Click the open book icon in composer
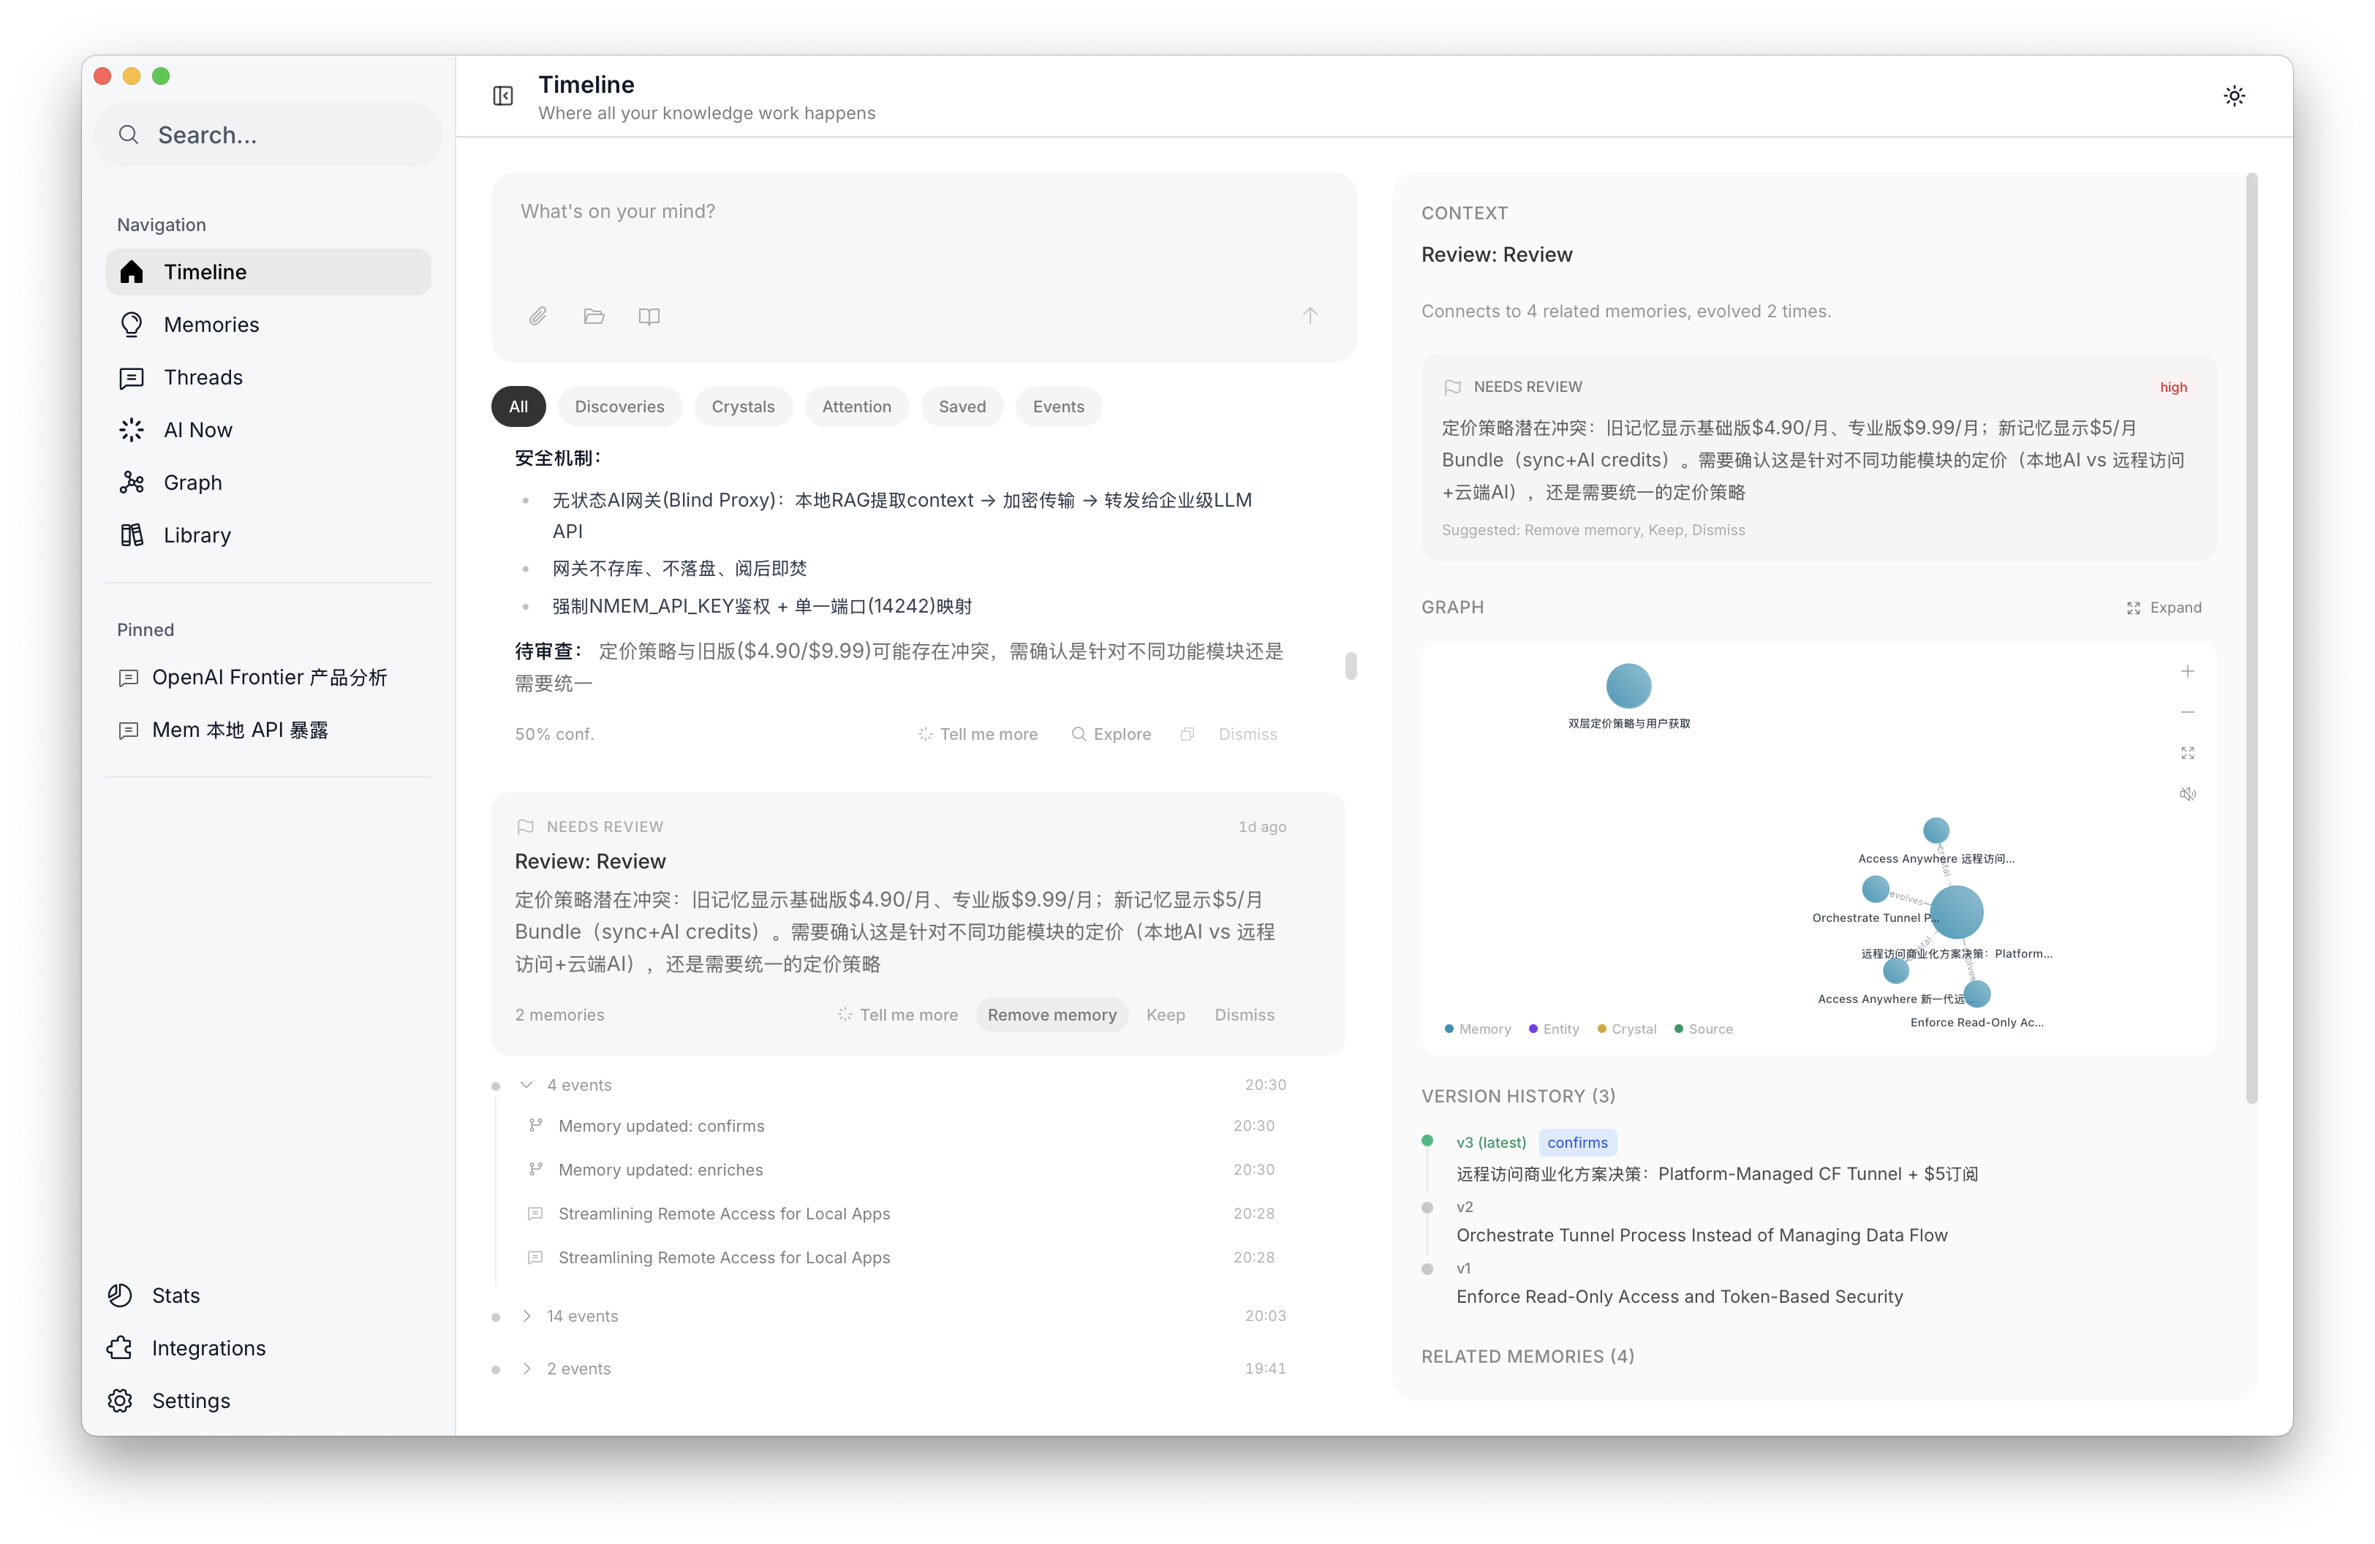The height and width of the screenshot is (1544, 2375). pyautogui.click(x=649, y=316)
